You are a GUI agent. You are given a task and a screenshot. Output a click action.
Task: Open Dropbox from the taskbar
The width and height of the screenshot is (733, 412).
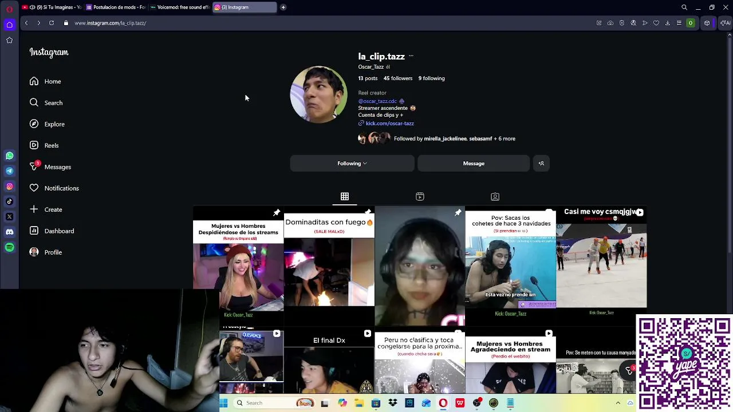tap(393, 403)
